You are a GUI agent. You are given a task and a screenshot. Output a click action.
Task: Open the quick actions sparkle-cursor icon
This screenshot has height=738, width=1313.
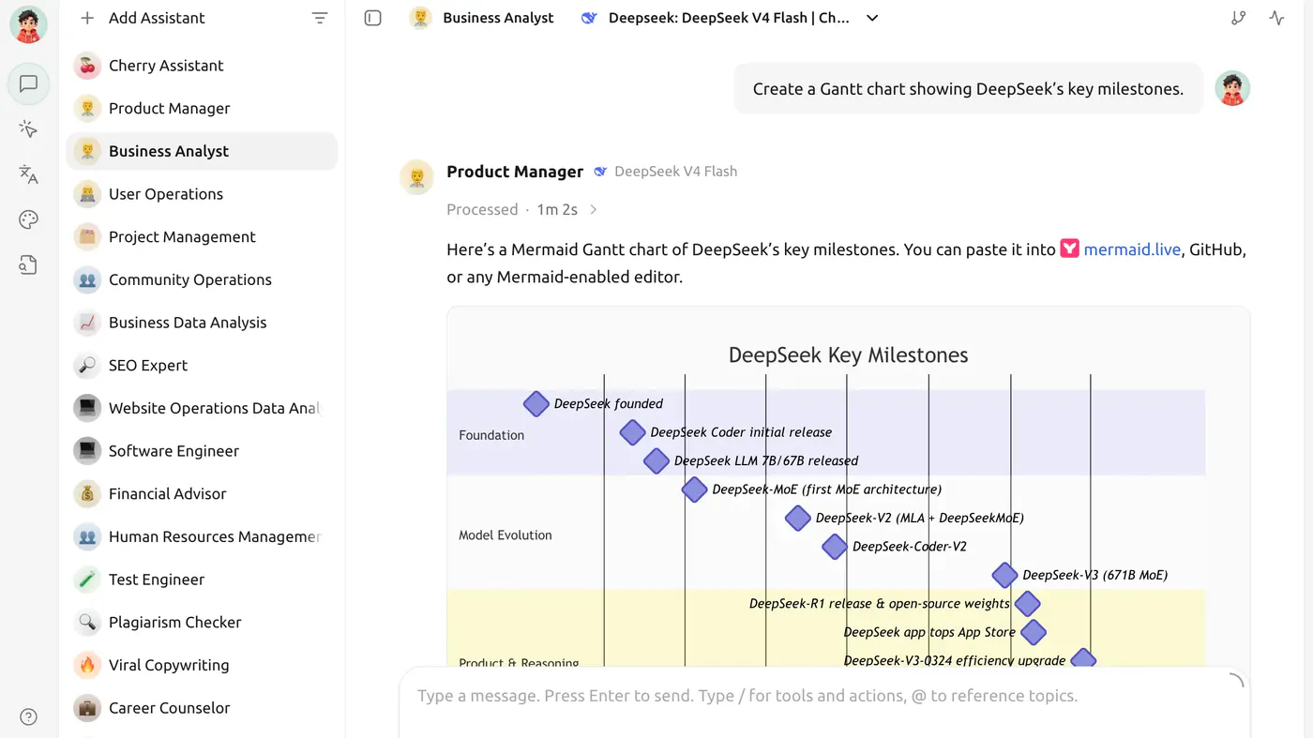coord(28,129)
